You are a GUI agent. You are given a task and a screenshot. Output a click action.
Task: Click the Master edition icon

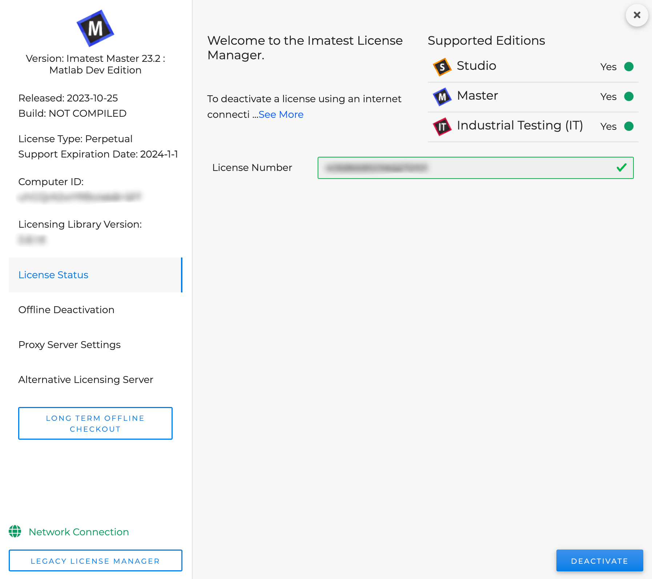442,97
